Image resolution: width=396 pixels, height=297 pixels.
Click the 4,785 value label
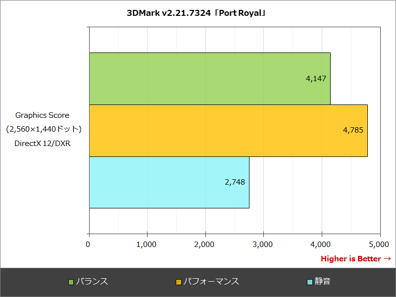pos(354,129)
